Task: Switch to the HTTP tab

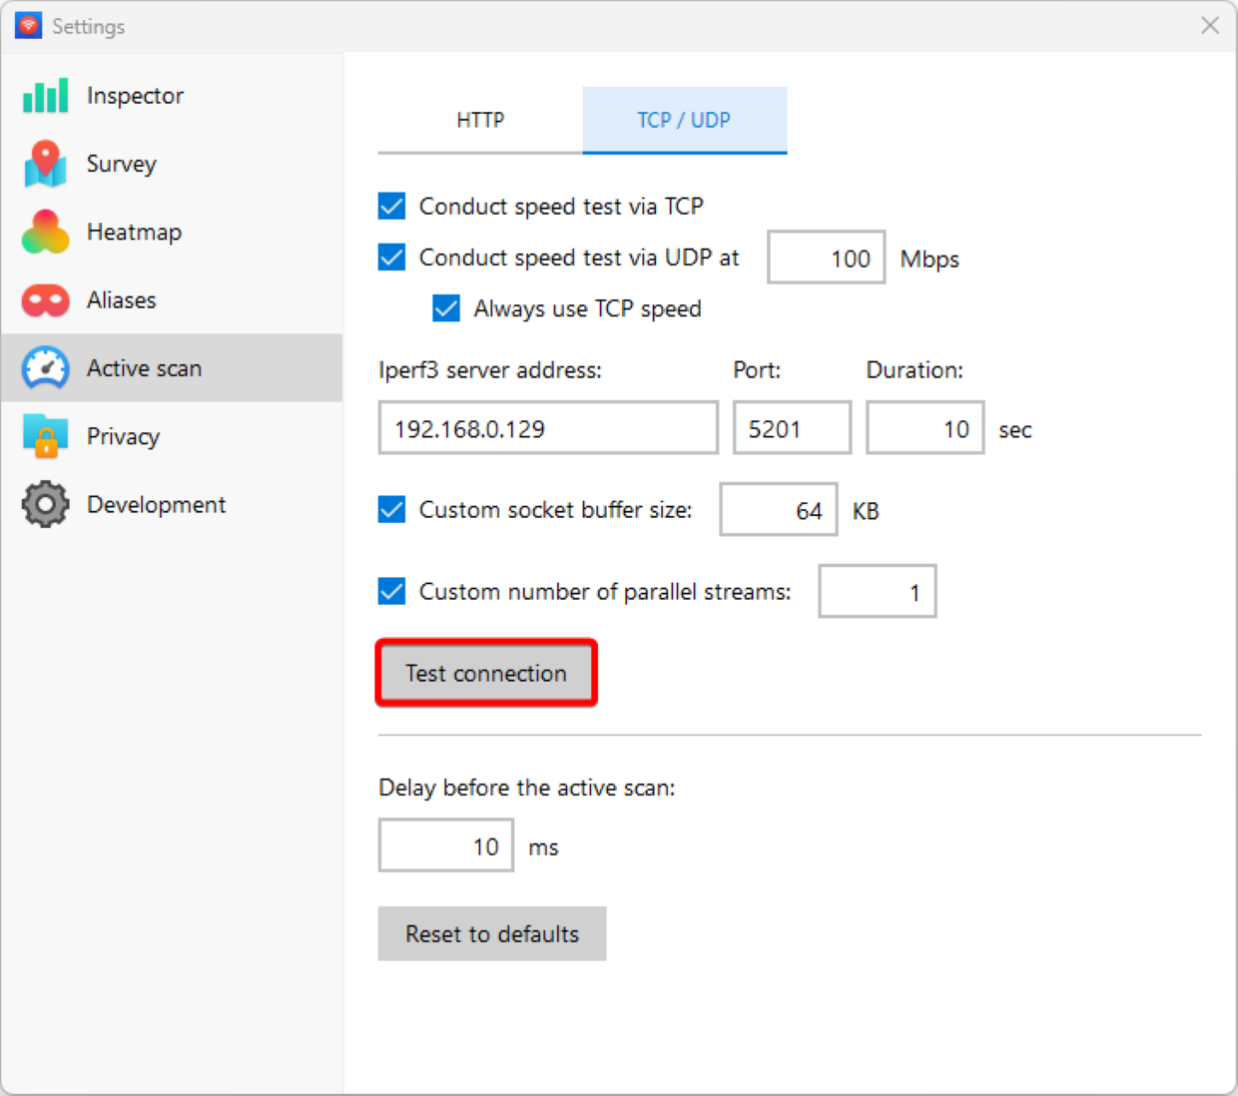Action: click(x=480, y=120)
